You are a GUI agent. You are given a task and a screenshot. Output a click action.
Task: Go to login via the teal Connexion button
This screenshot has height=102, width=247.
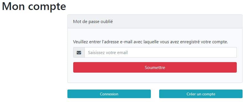pos(109,94)
